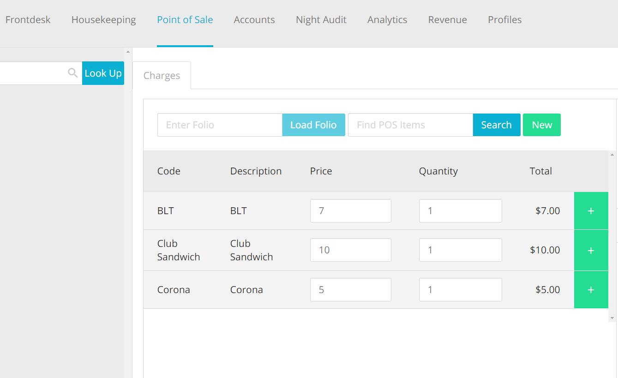
Task: Click the BLT description cell
Action: click(239, 211)
